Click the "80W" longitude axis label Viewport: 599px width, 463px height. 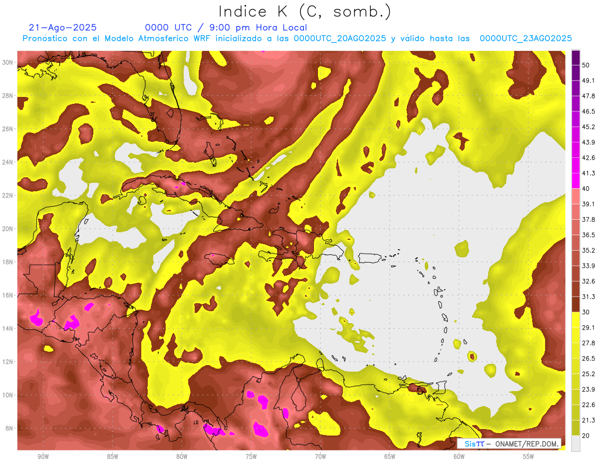tap(182, 457)
